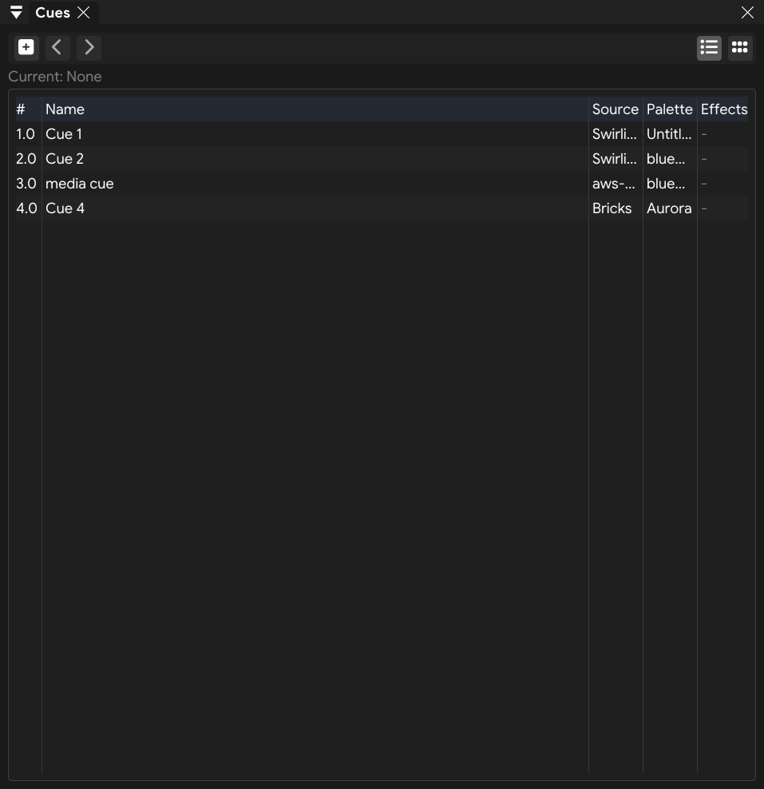Viewport: 764px width, 789px height.
Task: Switch to grid view
Action: coord(740,48)
